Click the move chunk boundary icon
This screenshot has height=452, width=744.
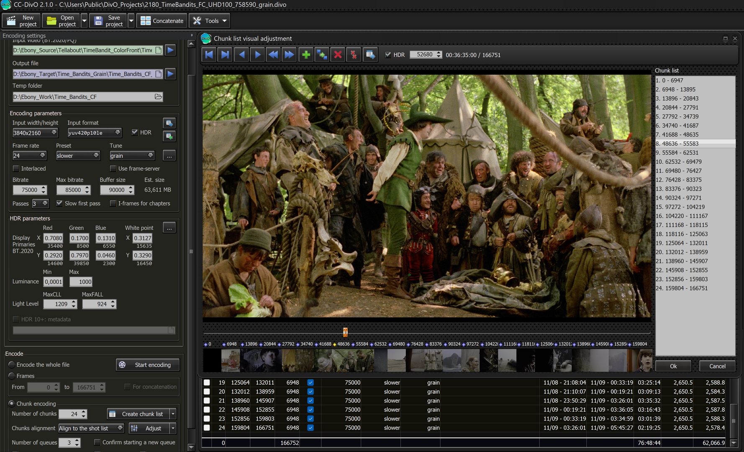322,54
